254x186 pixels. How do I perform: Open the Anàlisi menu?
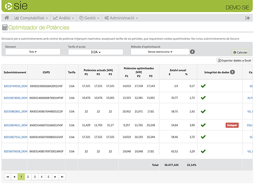tap(64, 18)
